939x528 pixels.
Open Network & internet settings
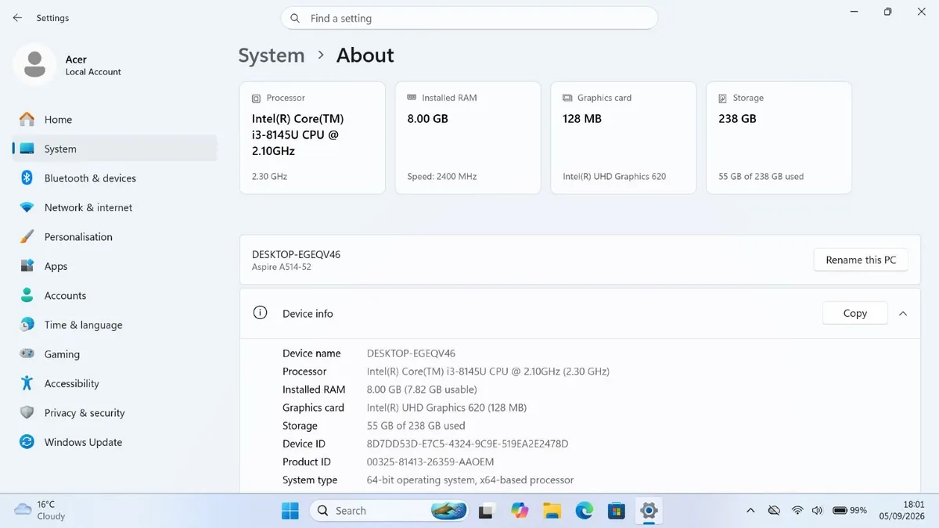(115, 207)
